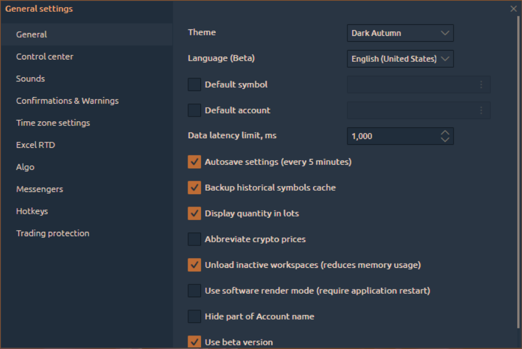Enable the Default symbol checkbox
Screen dimensions: 522x349
pyautogui.click(x=194, y=85)
